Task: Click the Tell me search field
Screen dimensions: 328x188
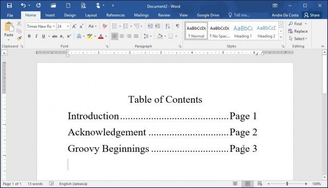Action: click(239, 15)
